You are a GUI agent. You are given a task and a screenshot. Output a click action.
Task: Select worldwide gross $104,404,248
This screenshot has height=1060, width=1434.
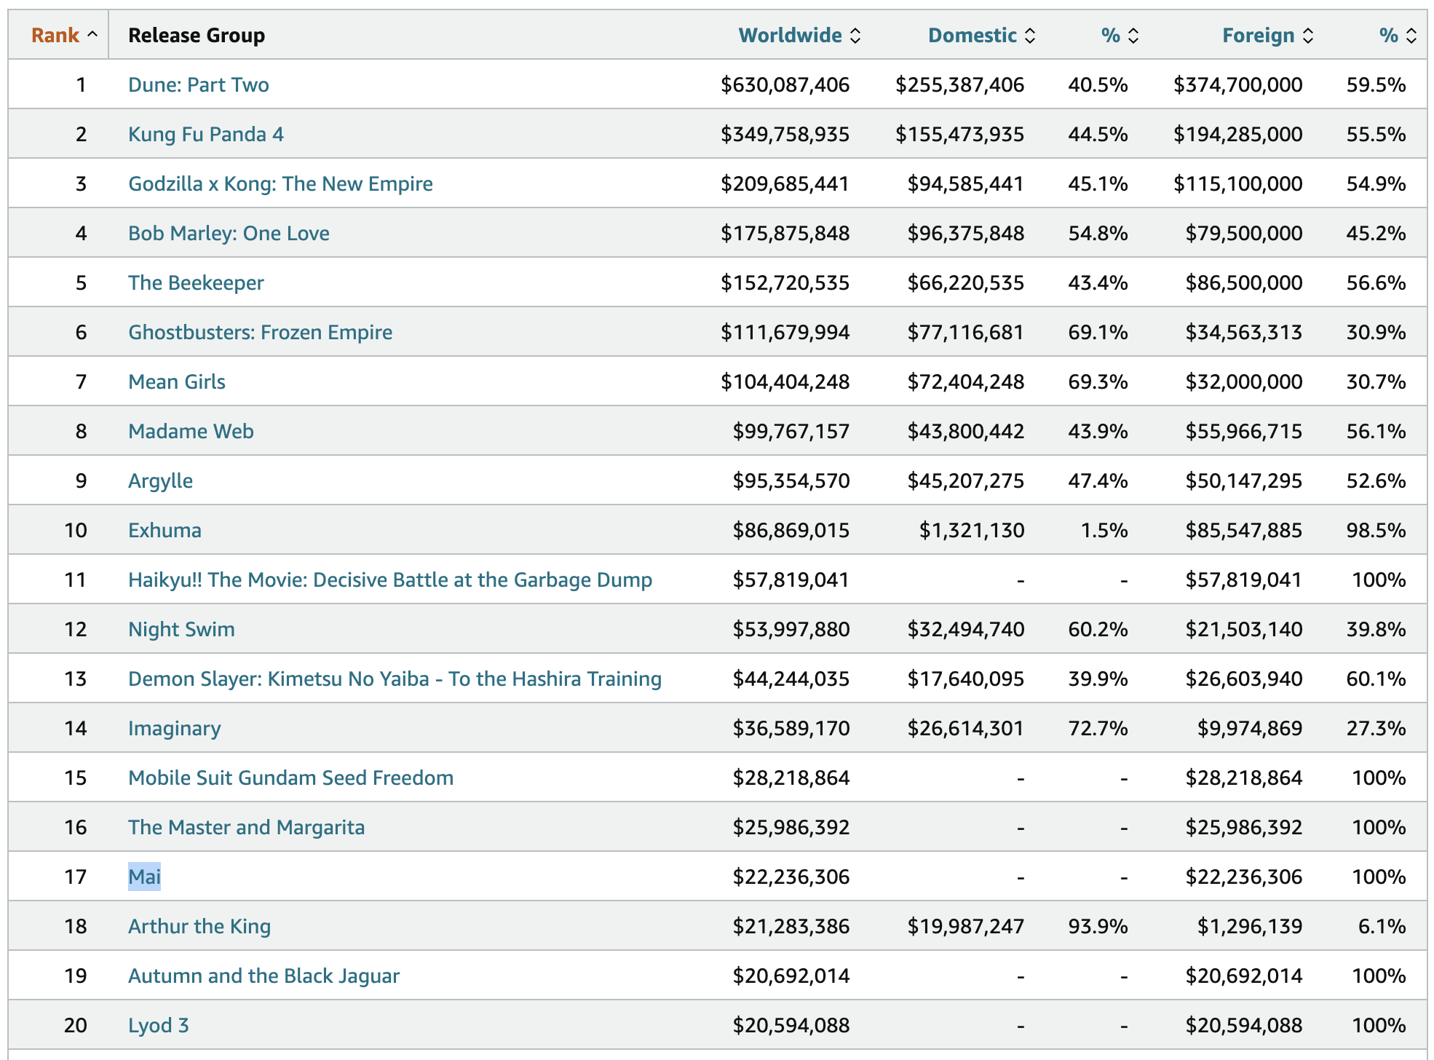pos(785,381)
